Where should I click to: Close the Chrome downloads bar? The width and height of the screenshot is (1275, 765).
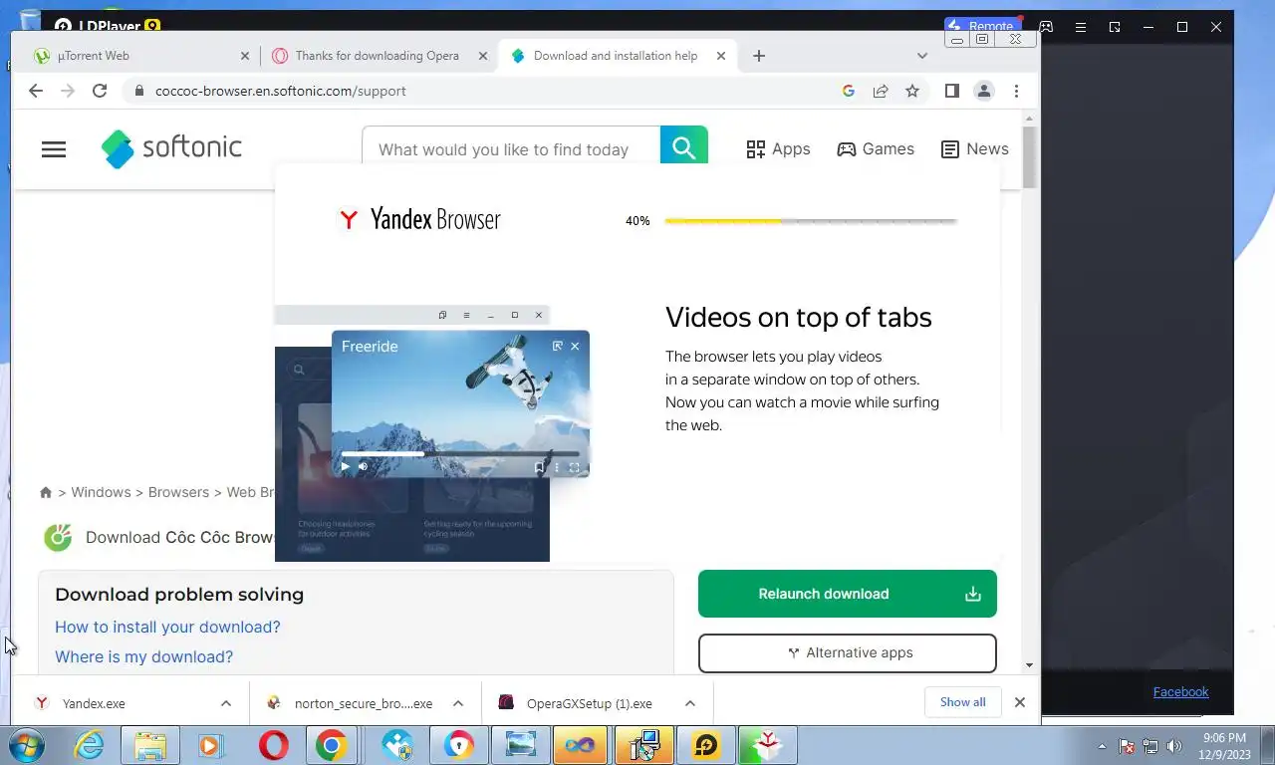pyautogui.click(x=1020, y=702)
